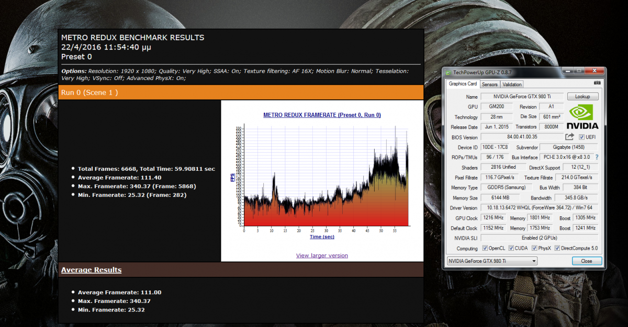Viewport: 628px width, 327px height.
Task: Click the Average Results heading
Action: (x=91, y=270)
